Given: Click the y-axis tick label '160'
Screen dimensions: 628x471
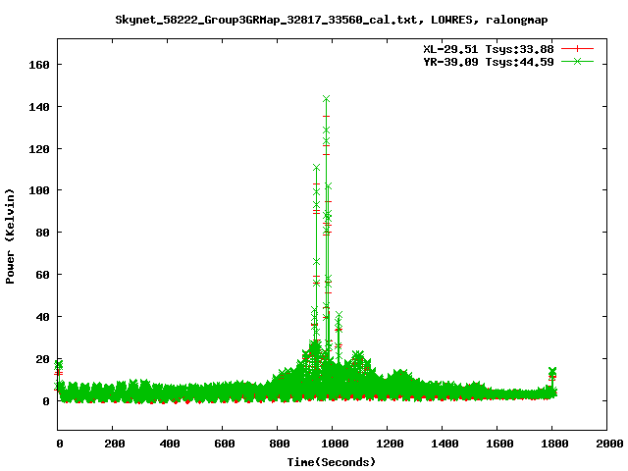Looking at the screenshot, I should click(x=39, y=65).
